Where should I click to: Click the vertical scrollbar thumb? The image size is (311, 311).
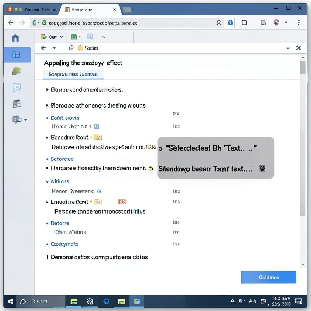303,67
